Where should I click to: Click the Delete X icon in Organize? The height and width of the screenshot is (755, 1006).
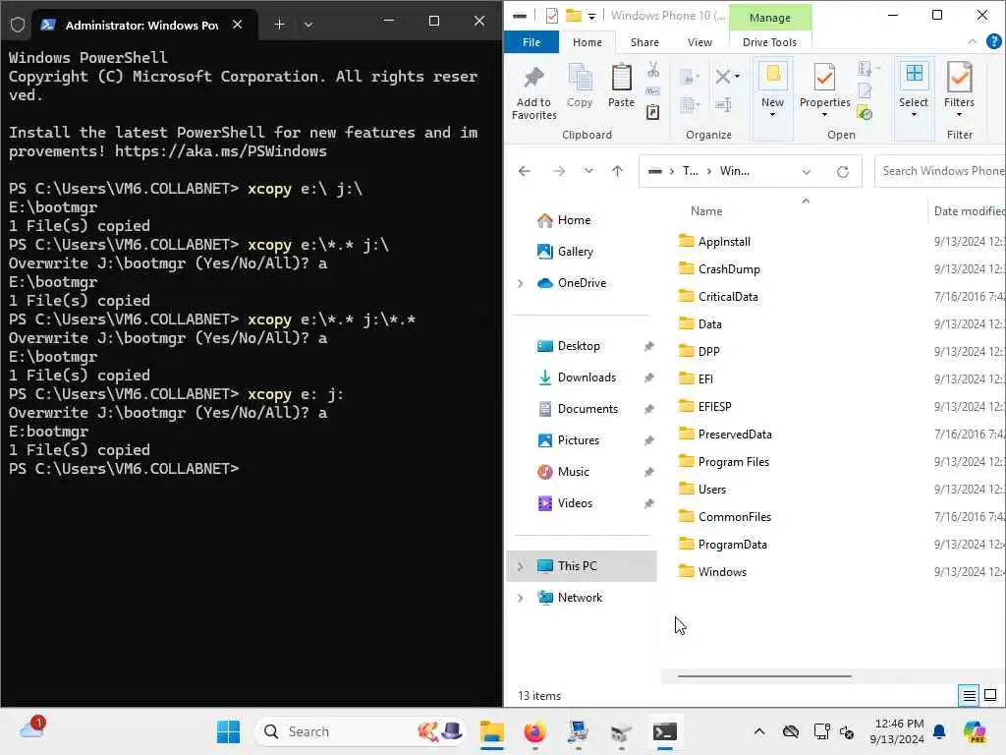pyautogui.click(x=723, y=77)
